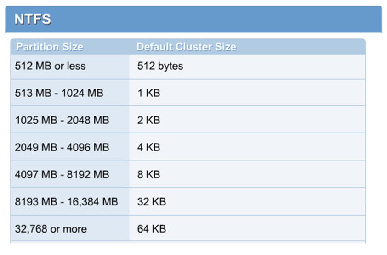Select the "1025 MB - 2048 MB" cell

[62, 120]
